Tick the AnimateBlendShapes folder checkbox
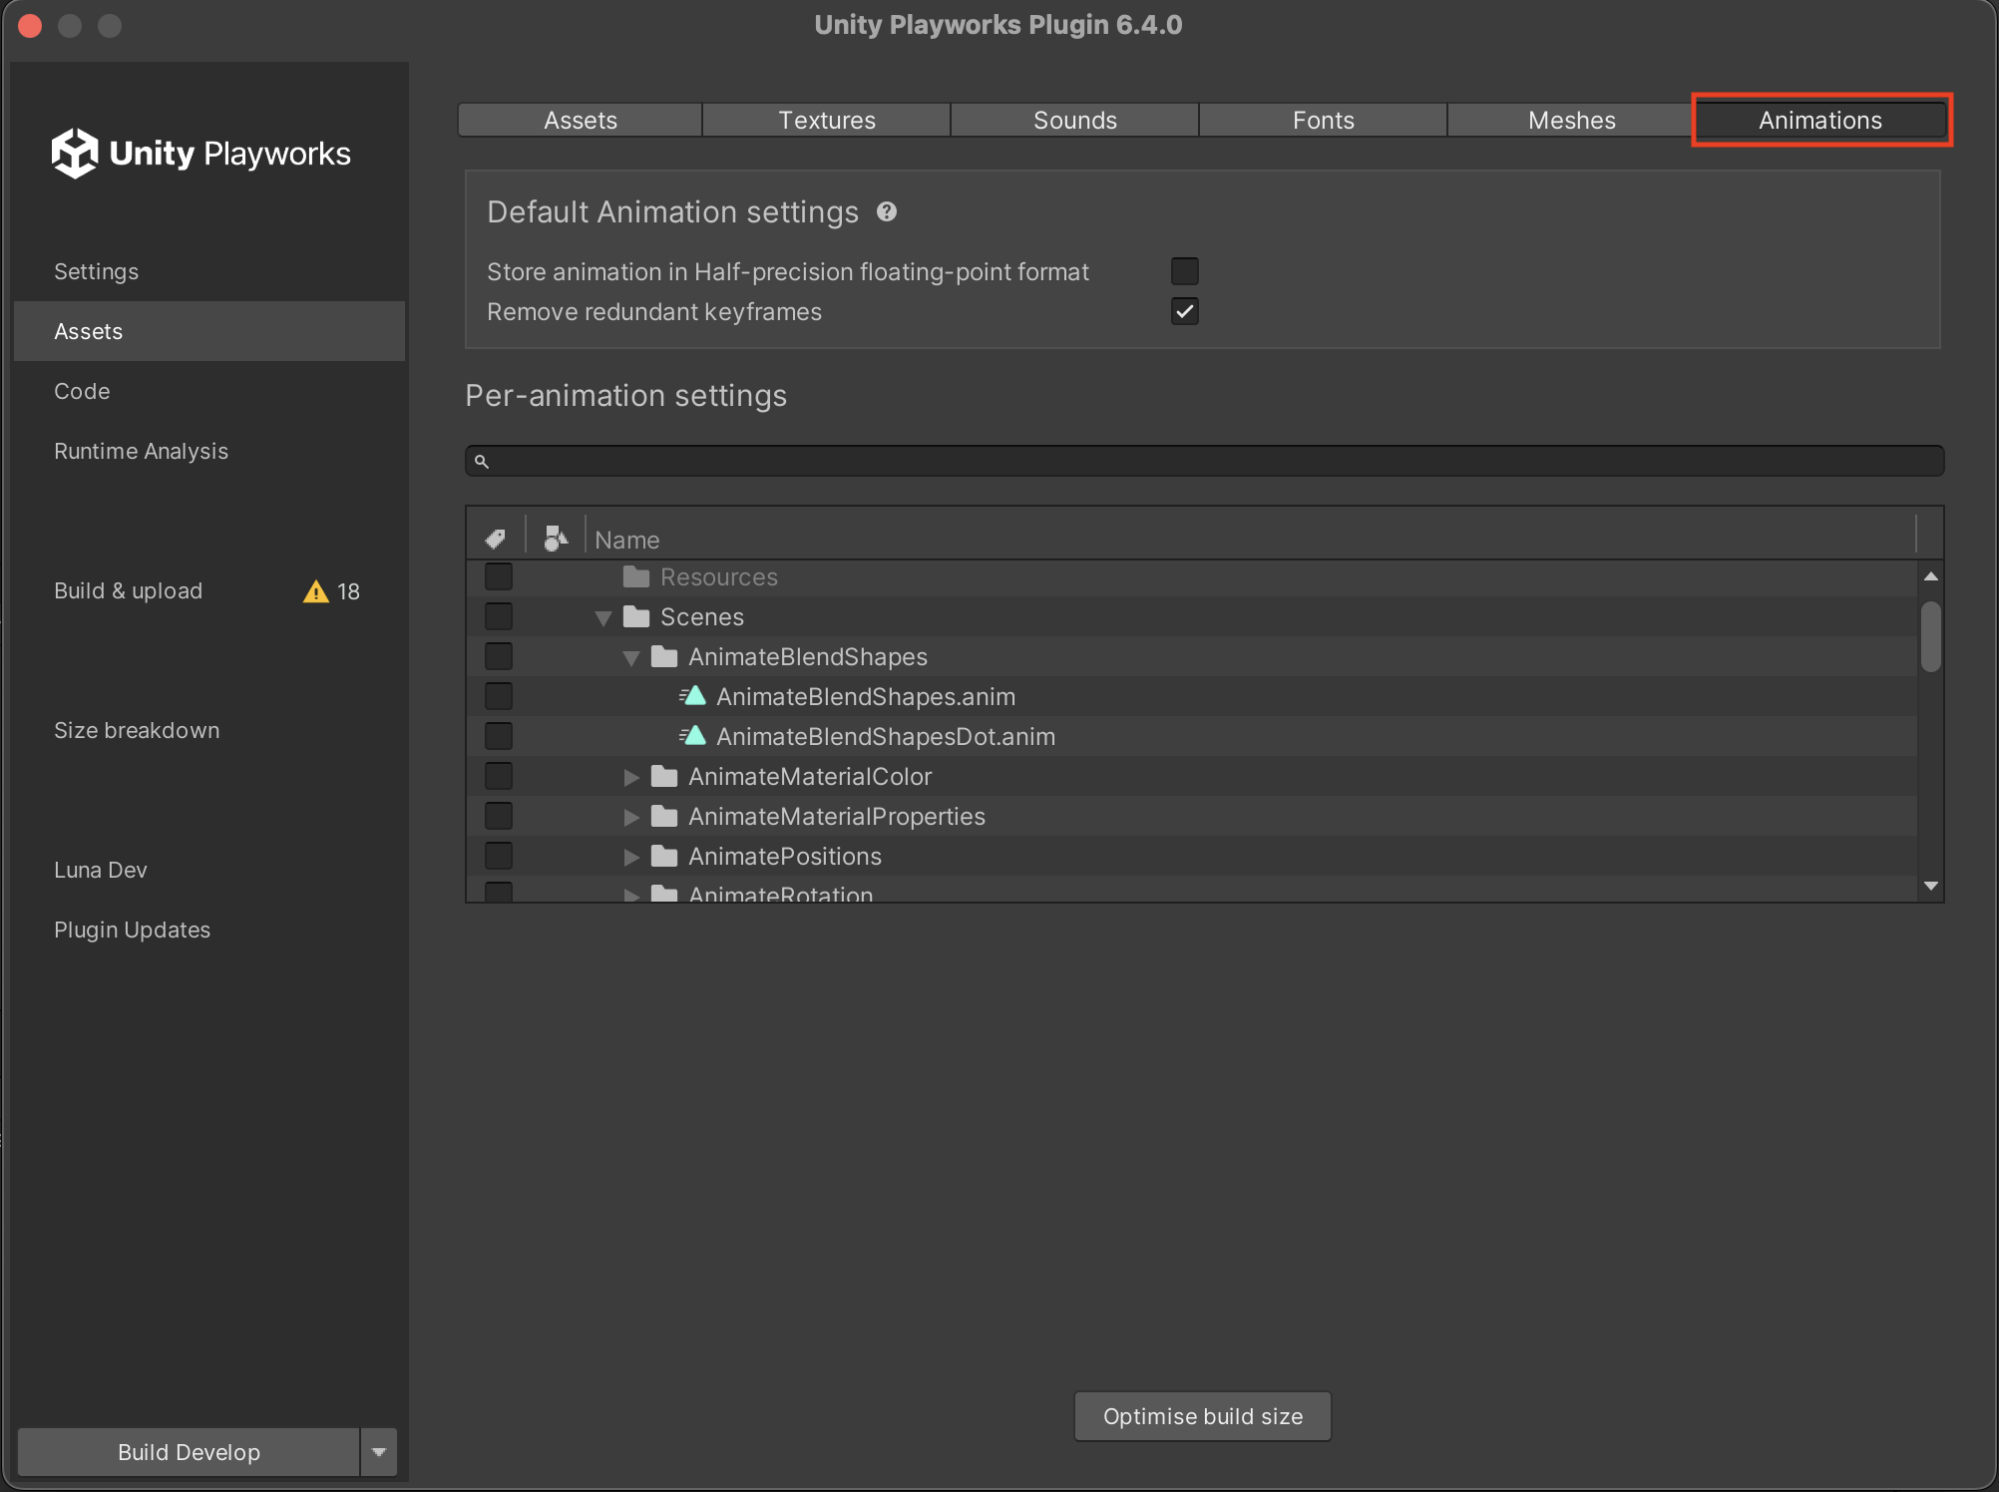Image resolution: width=1999 pixels, height=1492 pixels. tap(499, 656)
